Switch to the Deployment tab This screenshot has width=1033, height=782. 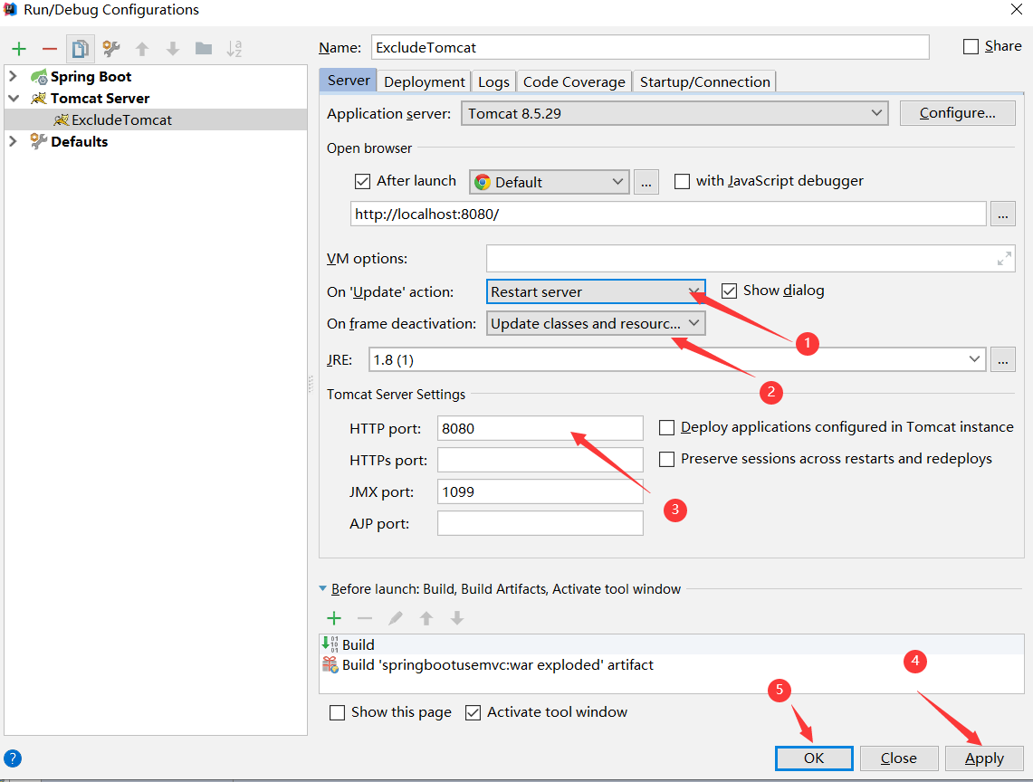[425, 81]
